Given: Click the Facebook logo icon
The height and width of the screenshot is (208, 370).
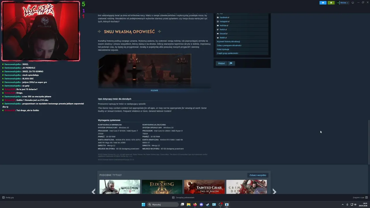Looking at the screenshot, I should coord(218,18).
